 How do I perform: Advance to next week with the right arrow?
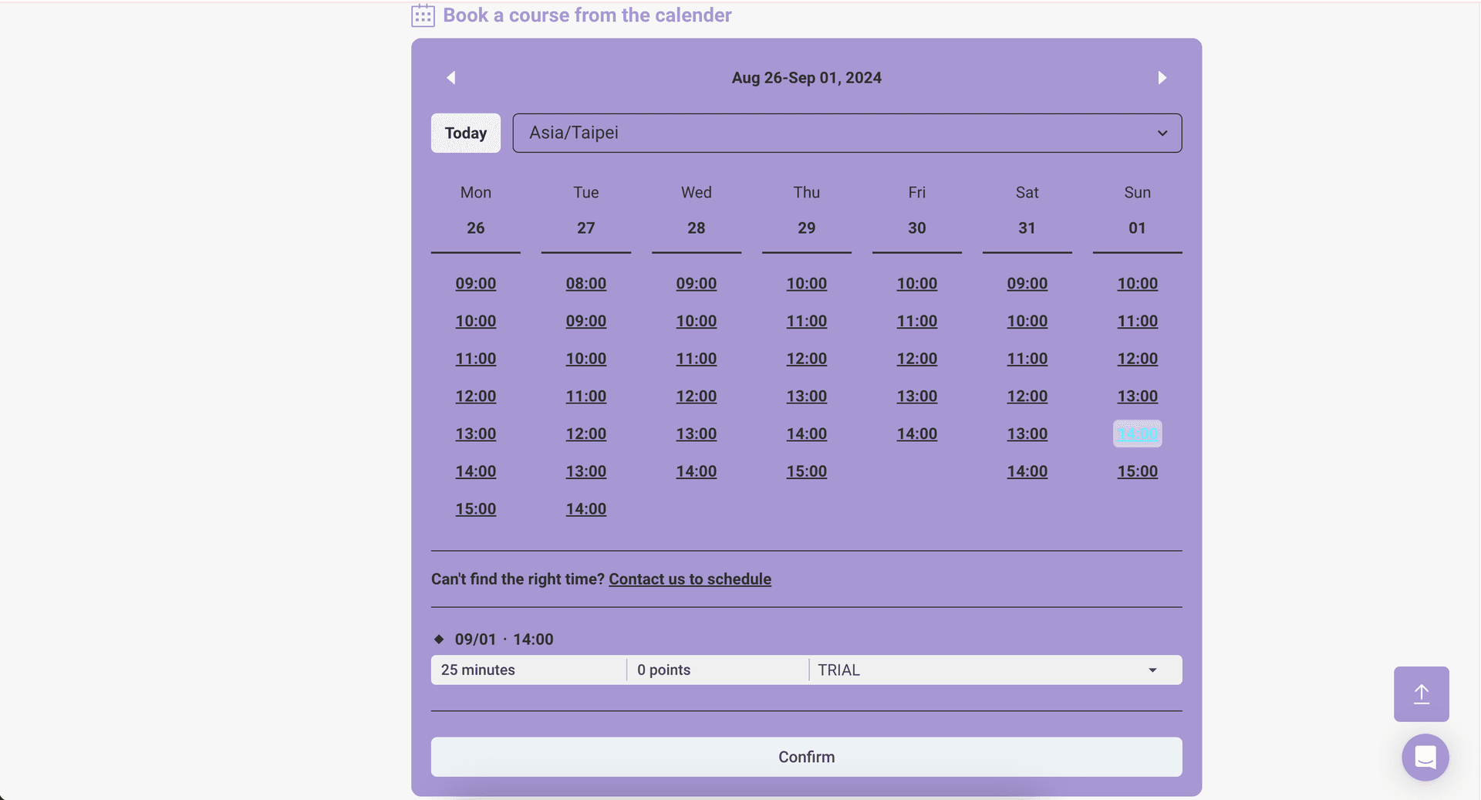[1162, 77]
